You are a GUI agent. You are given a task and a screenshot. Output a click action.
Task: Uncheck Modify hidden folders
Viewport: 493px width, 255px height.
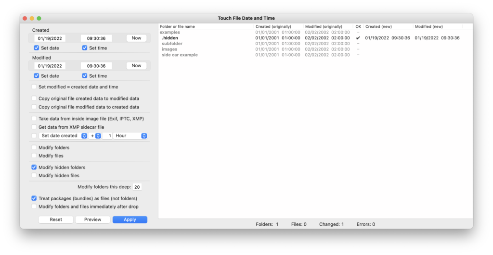34,167
